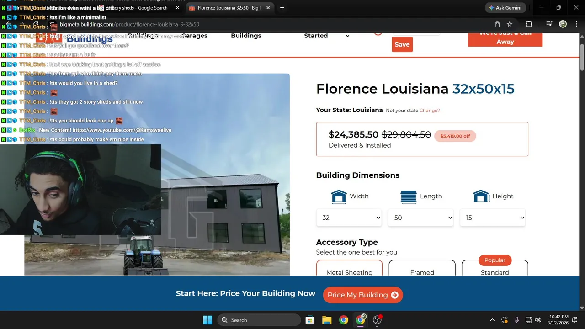The width and height of the screenshot is (585, 329).
Task: Click the microphone tray icon
Action: click(x=517, y=320)
